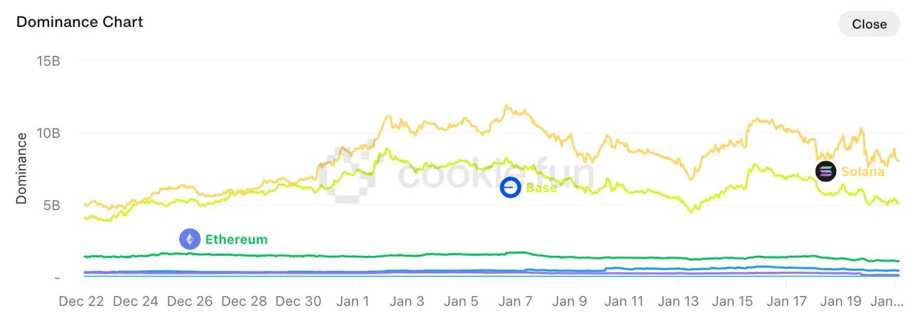Click the Jan 19 date marker
The image size is (910, 322).
841,301
